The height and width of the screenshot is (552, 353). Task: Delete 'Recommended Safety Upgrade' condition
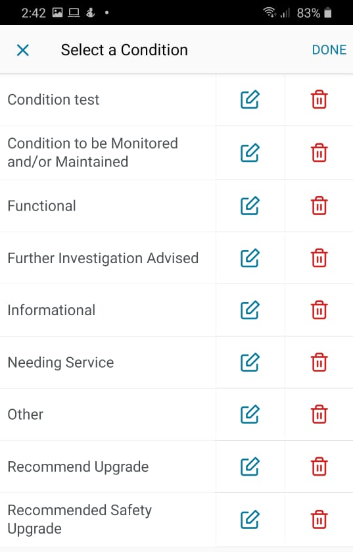coord(319,519)
